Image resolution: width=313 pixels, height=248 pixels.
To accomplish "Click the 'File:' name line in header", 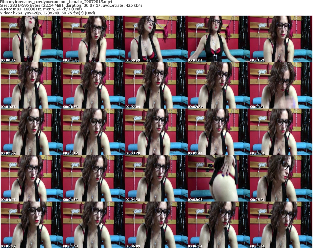I will pyautogui.click(x=56, y=2).
